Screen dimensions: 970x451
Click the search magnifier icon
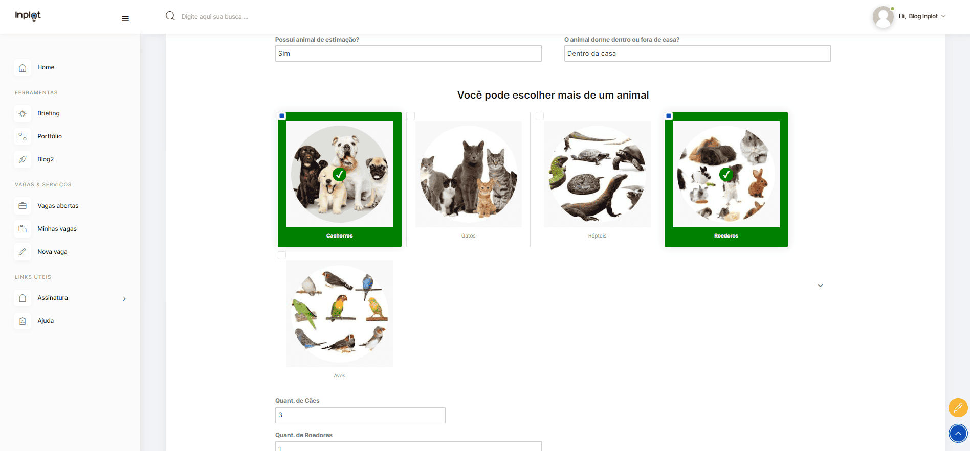point(170,16)
